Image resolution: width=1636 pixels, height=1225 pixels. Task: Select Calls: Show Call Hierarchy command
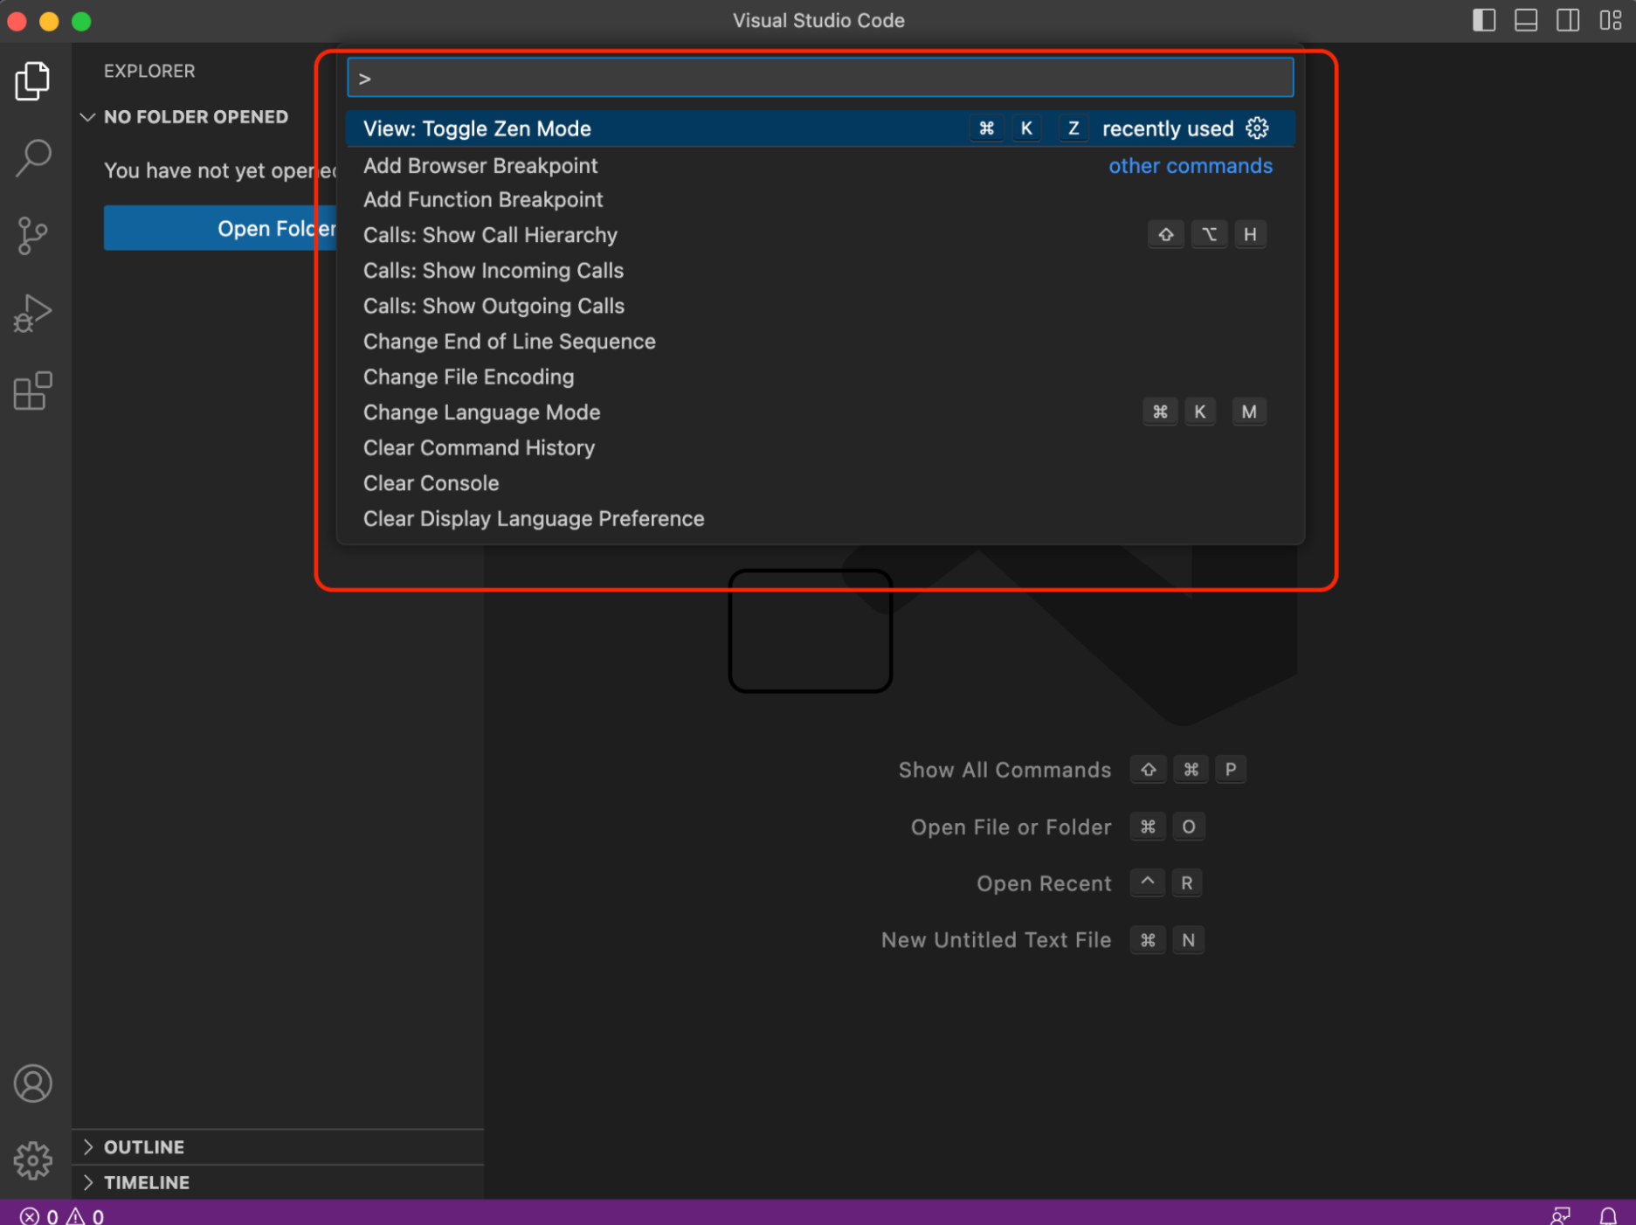pos(820,235)
